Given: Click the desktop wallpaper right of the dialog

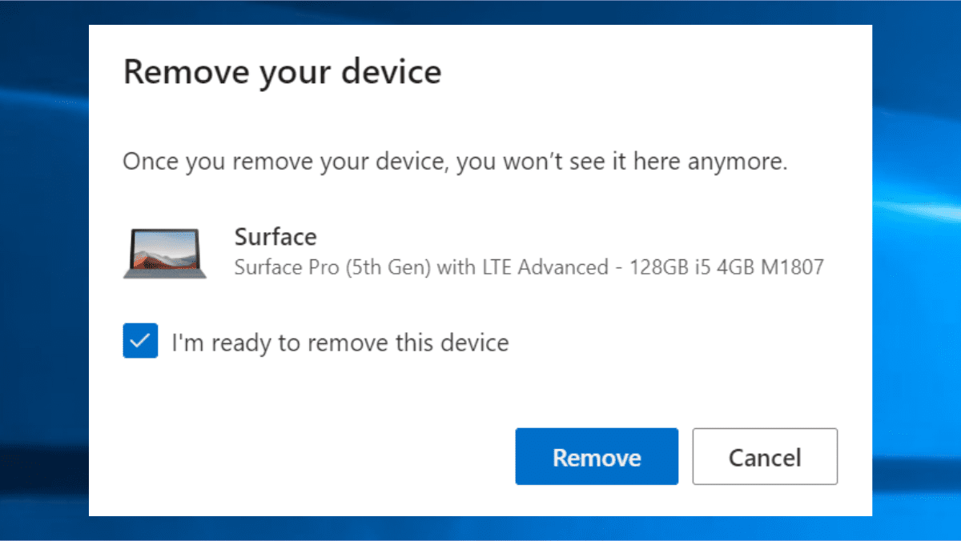Looking at the screenshot, I should click(917, 272).
